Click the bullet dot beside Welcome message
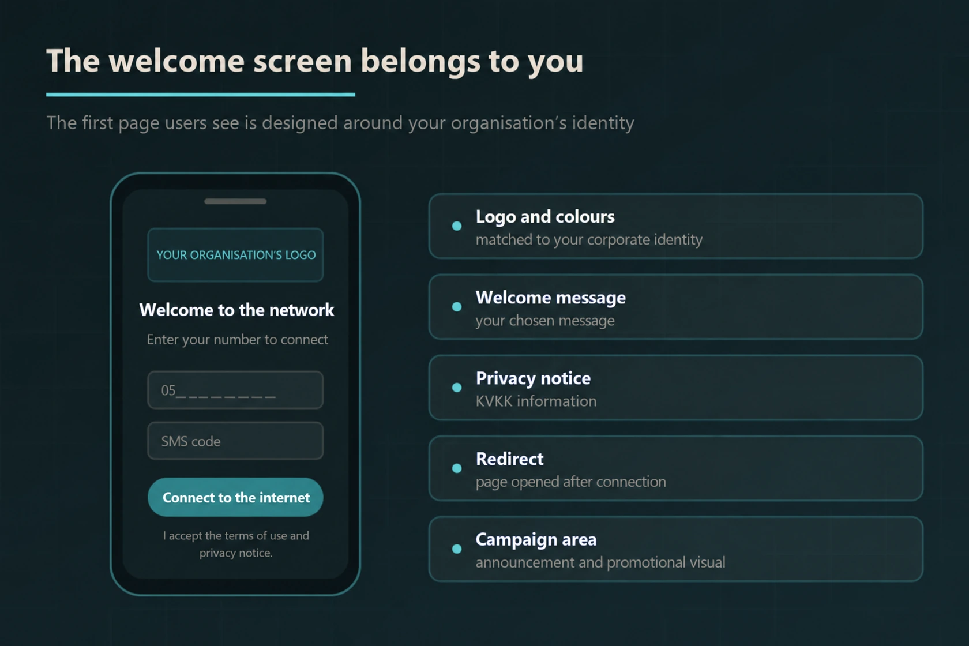Viewport: 969px width, 646px height. coord(457,307)
